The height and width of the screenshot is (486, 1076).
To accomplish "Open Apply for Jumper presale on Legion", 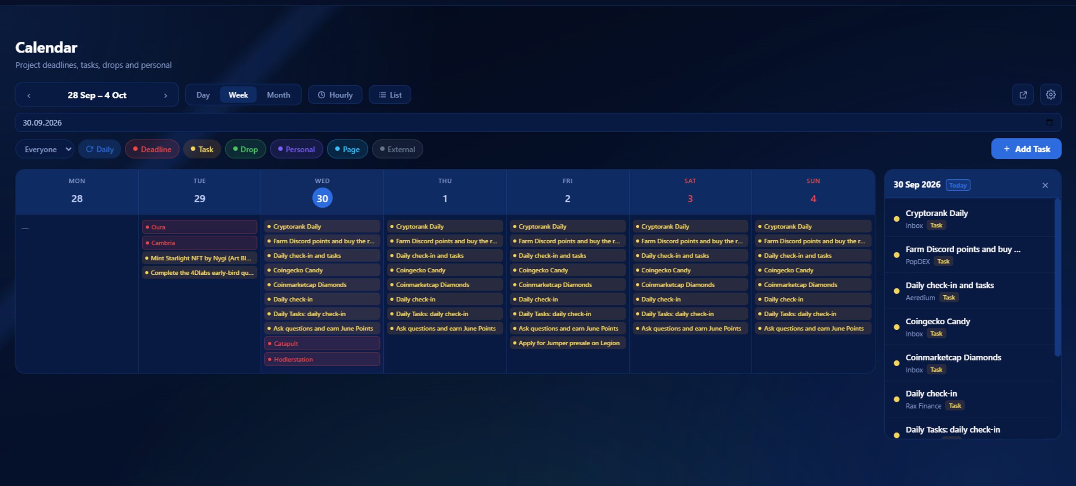I will (568, 343).
